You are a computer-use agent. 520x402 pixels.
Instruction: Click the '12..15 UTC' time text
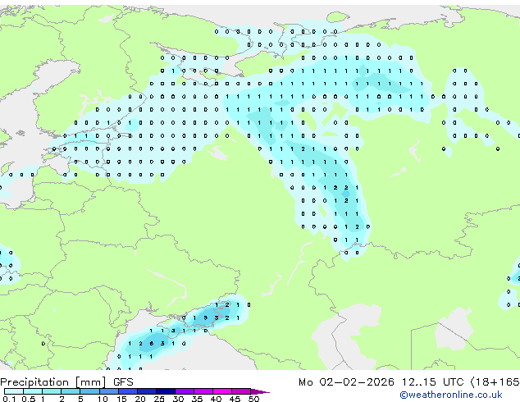[x=432, y=382]
